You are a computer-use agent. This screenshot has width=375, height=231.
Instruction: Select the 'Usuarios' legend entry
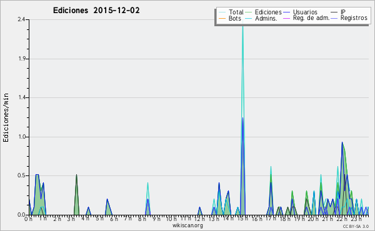point(300,12)
